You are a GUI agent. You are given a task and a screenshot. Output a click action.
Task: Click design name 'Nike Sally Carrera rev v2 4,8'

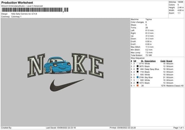[24, 14]
